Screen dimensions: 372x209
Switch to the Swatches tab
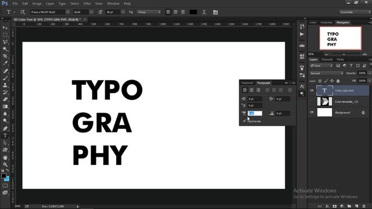[x=327, y=22]
